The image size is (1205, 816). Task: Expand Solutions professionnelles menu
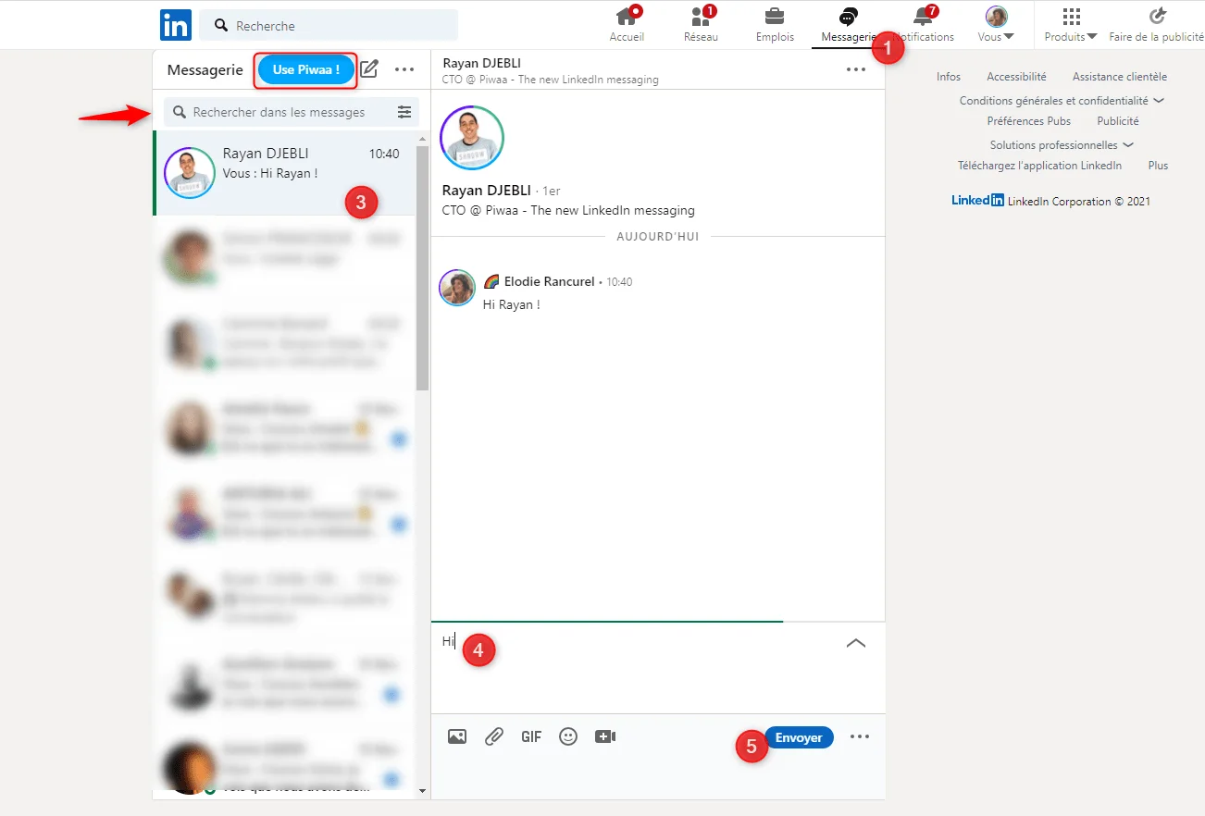tap(1062, 145)
